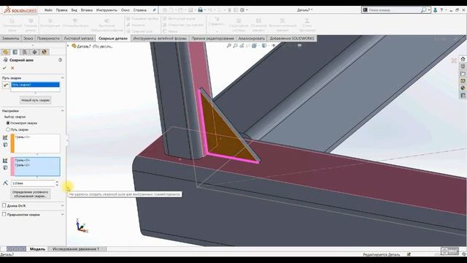Click the smart weld selection tool icon
The image size is (467, 263).
6,85
